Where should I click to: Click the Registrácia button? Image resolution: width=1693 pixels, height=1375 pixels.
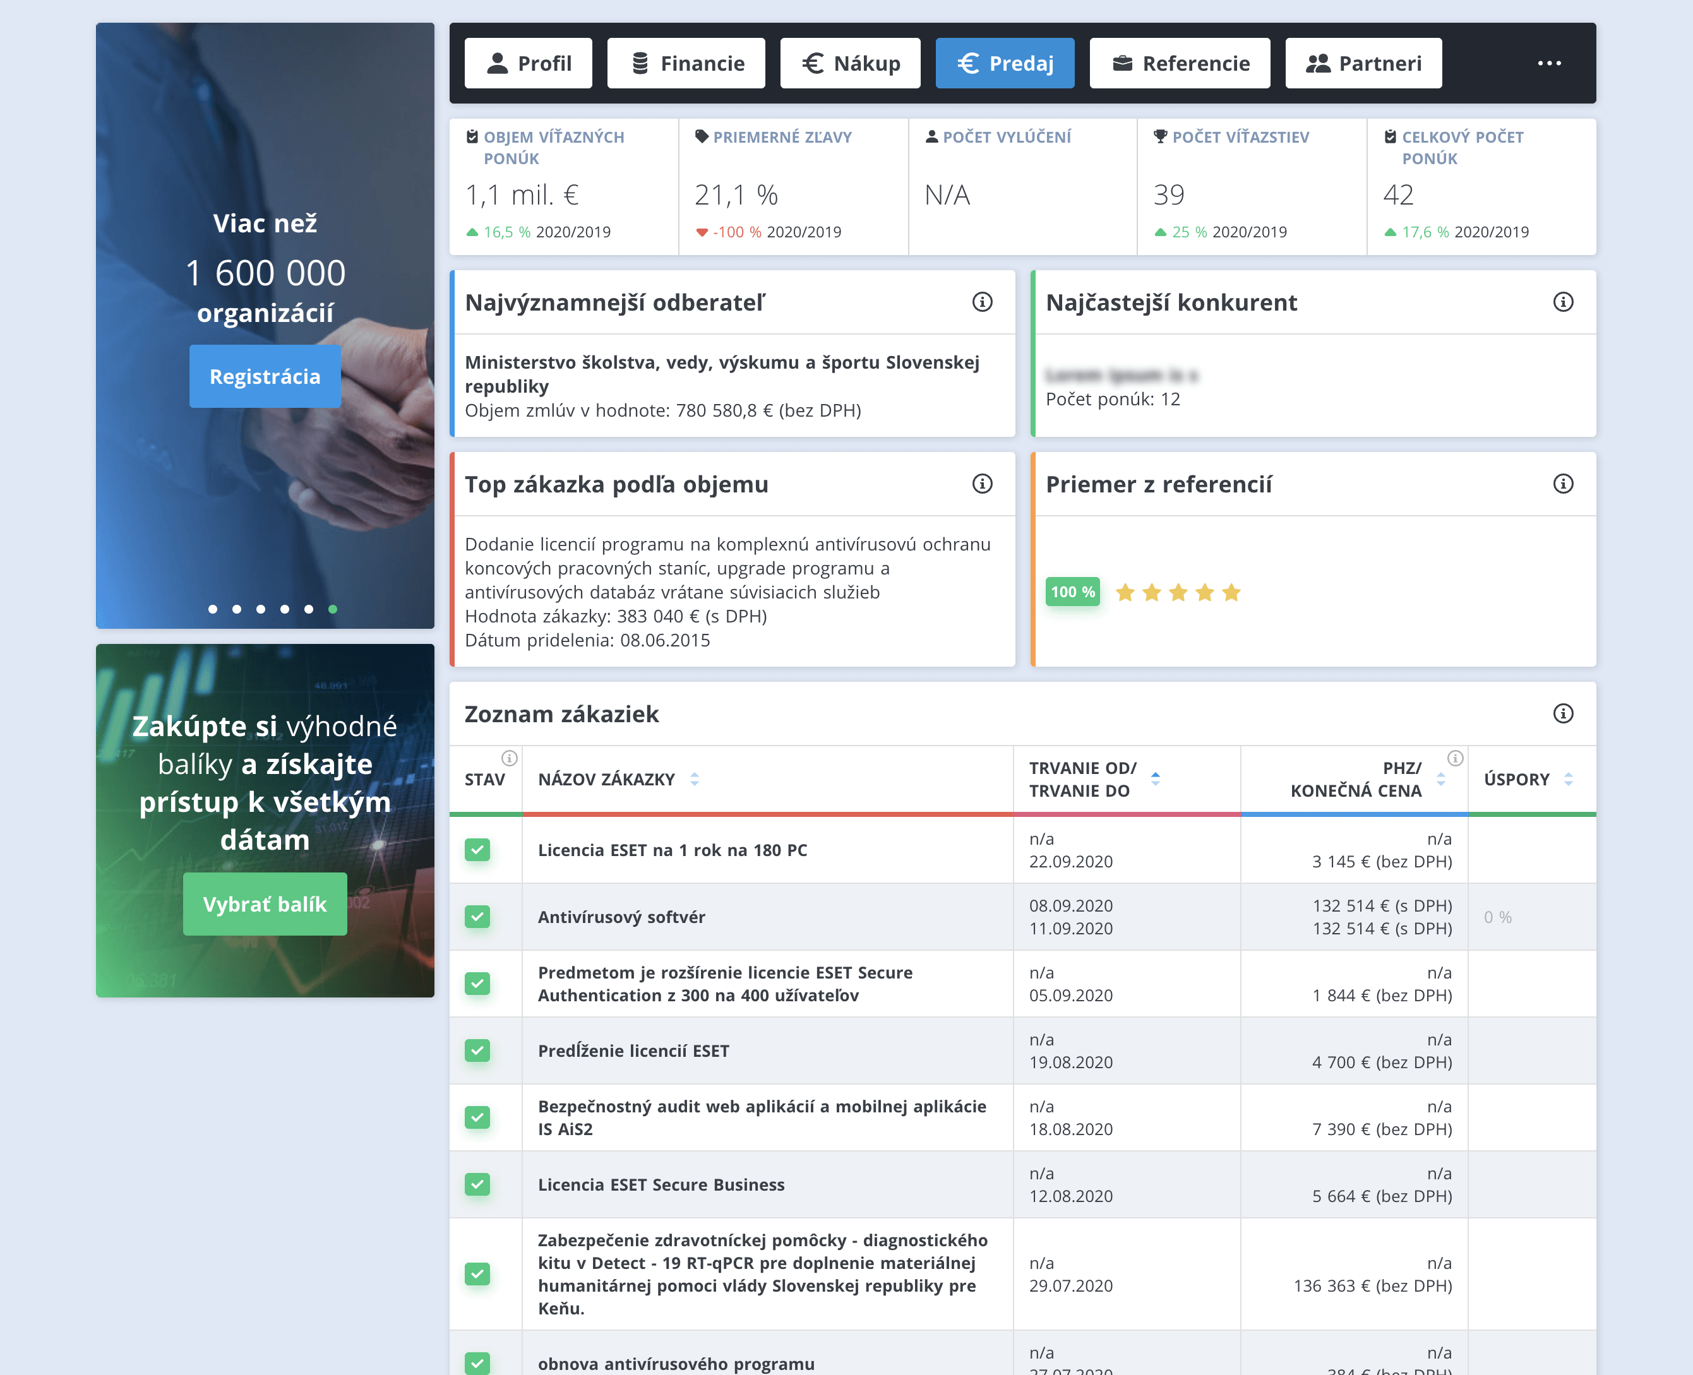click(x=265, y=376)
